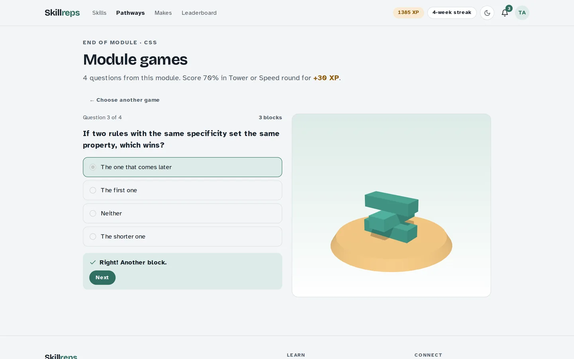Click the 'Module games' heading
Image resolution: width=574 pixels, height=359 pixels.
tap(135, 60)
